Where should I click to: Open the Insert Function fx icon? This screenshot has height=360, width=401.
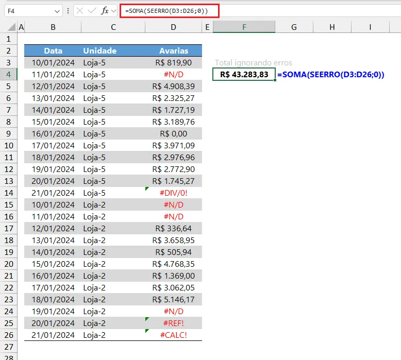105,11
